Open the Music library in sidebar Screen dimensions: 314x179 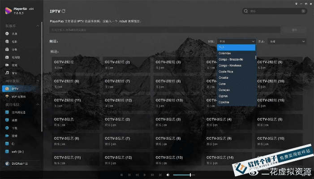tap(14, 72)
